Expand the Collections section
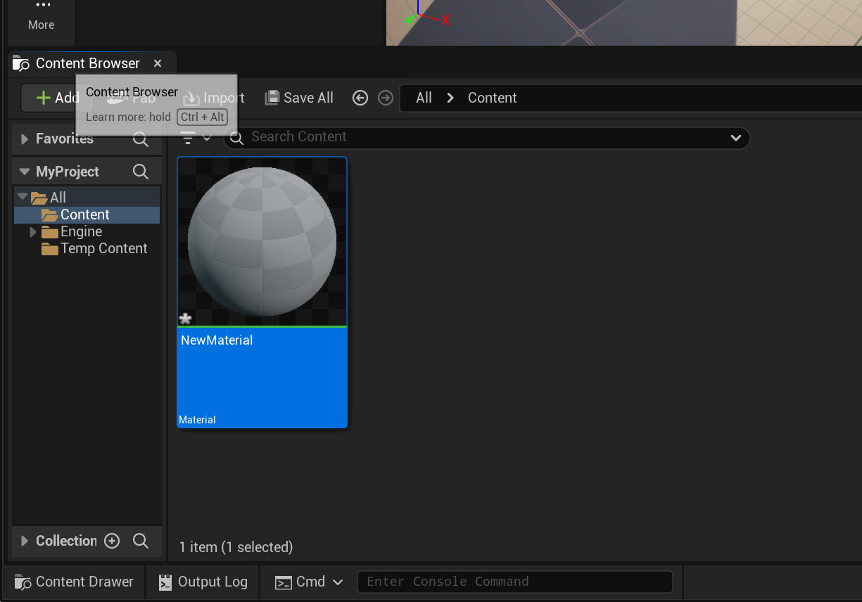The image size is (862, 602). tap(25, 541)
